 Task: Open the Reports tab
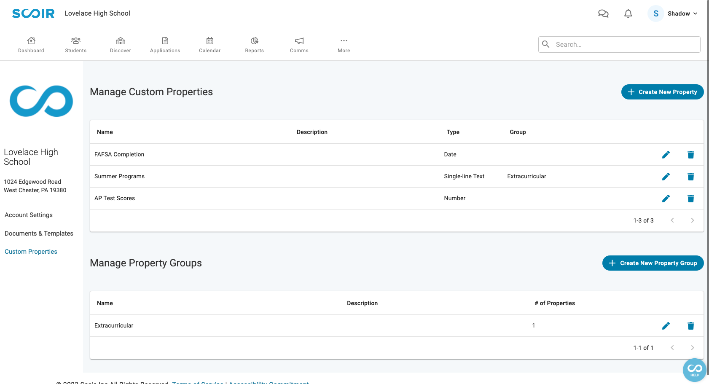254,45
